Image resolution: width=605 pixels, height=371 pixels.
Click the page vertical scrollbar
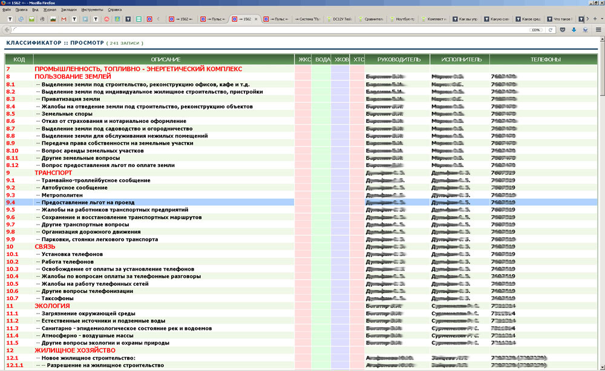601,182
